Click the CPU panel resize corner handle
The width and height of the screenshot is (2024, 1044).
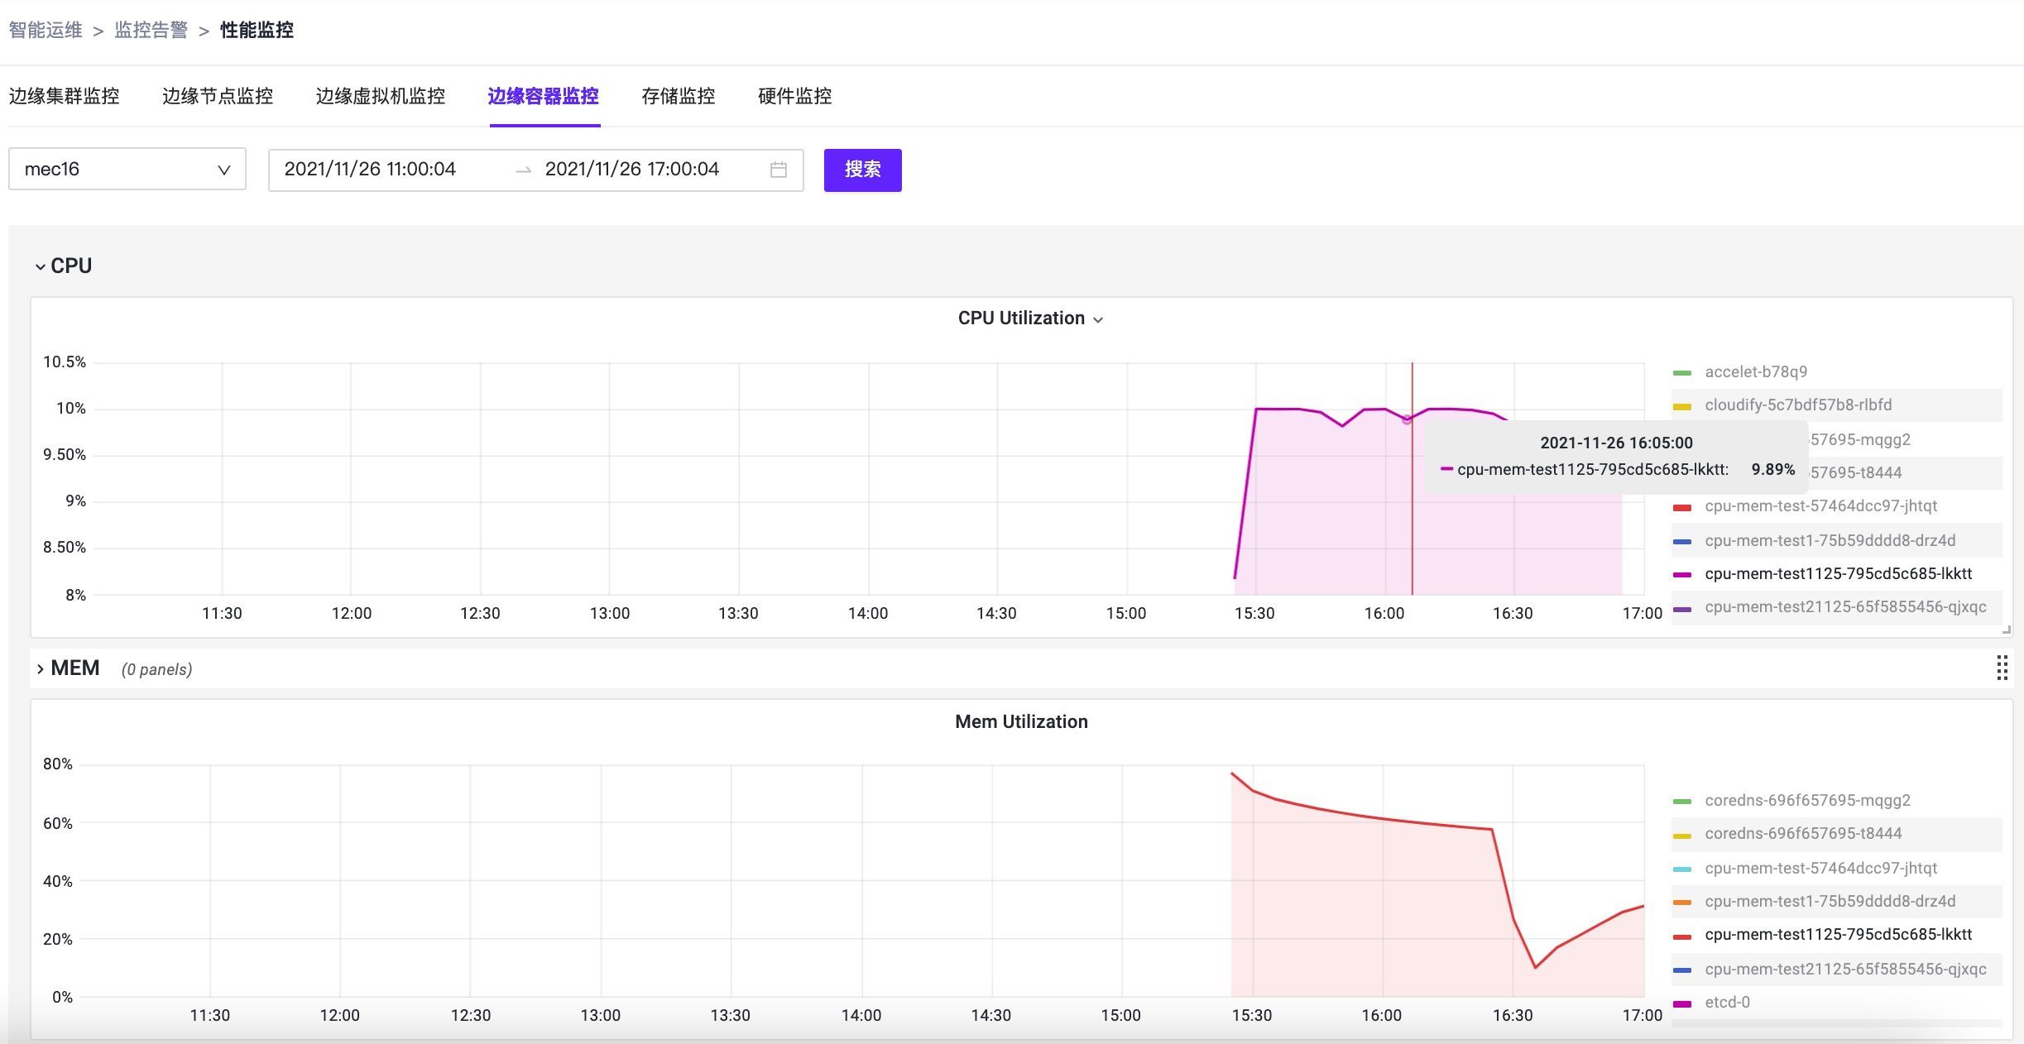2006,630
